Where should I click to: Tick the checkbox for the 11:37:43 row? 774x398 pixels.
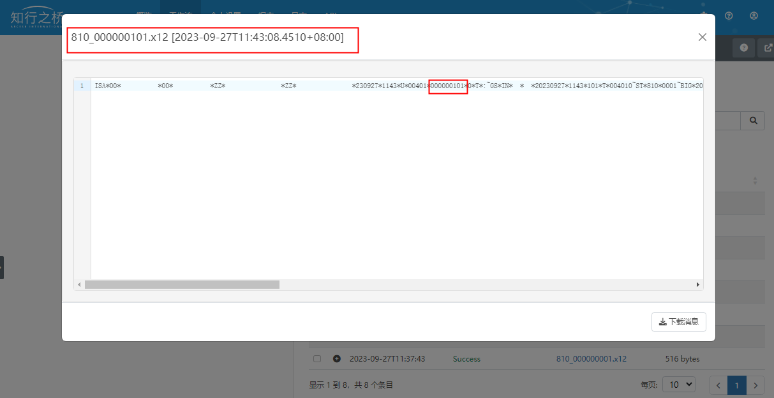coord(317,359)
